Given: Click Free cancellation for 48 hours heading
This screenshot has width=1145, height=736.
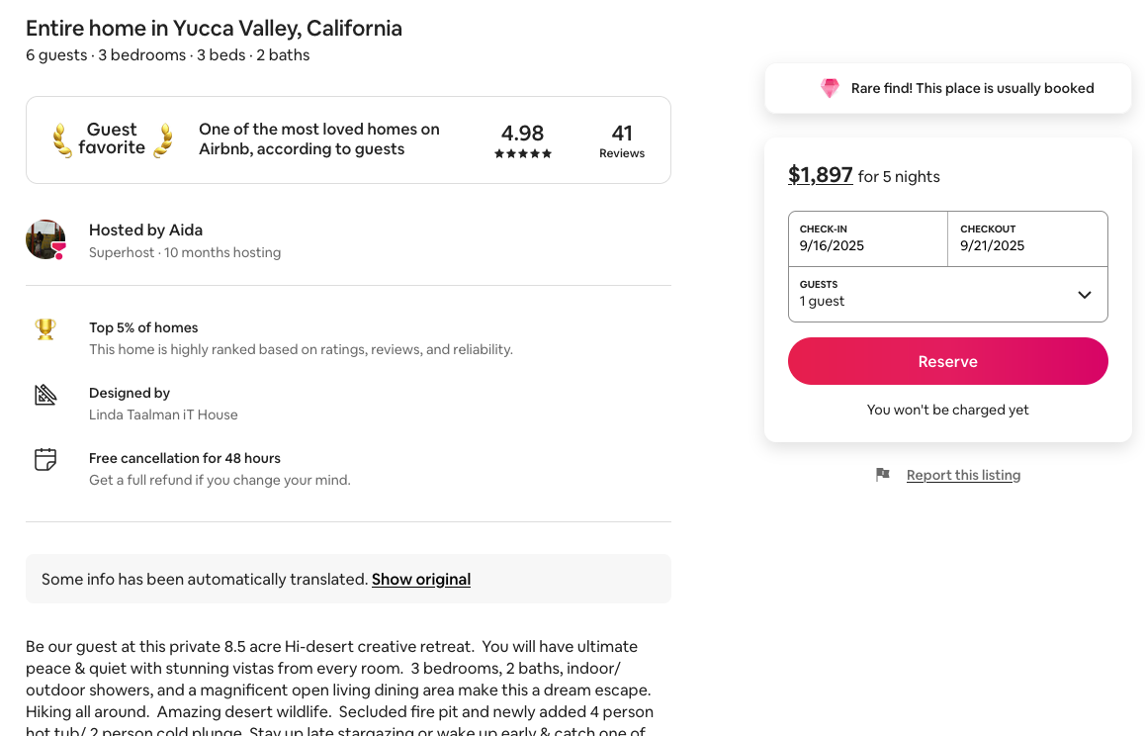Looking at the screenshot, I should tap(185, 458).
